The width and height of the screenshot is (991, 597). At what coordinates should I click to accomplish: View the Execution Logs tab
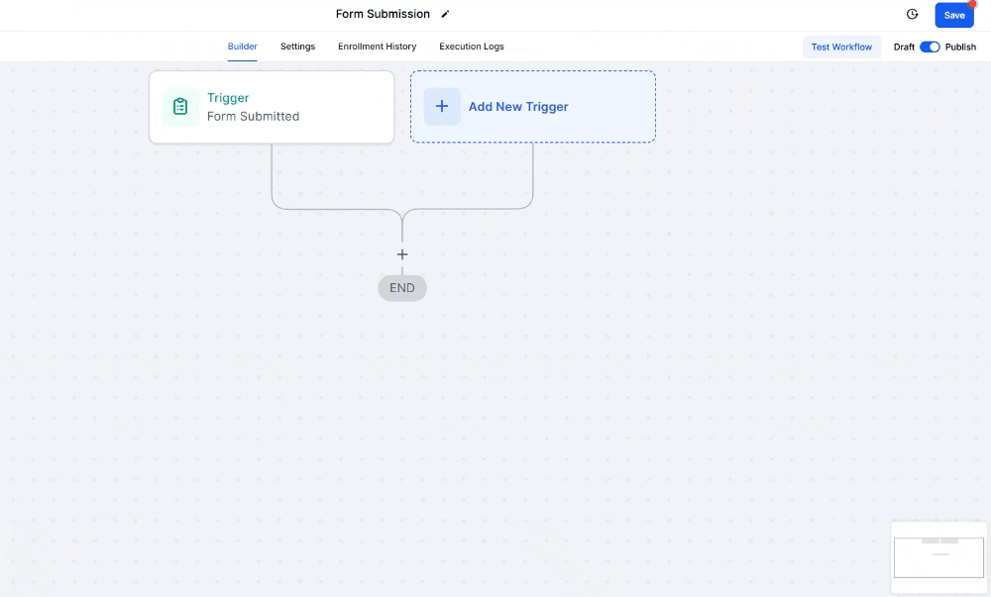[472, 47]
